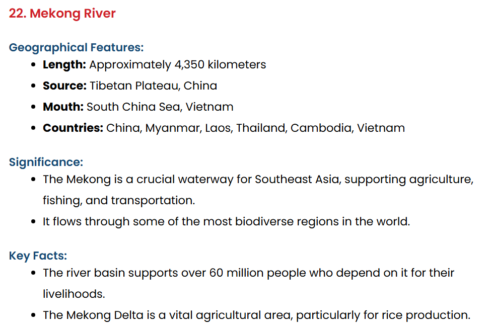Screen dimensions: 491x333
Task: Click the 'Key Facts:' subheading
Action: 38,256
